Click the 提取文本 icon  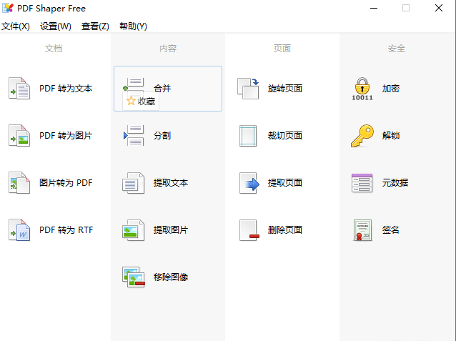pos(134,182)
